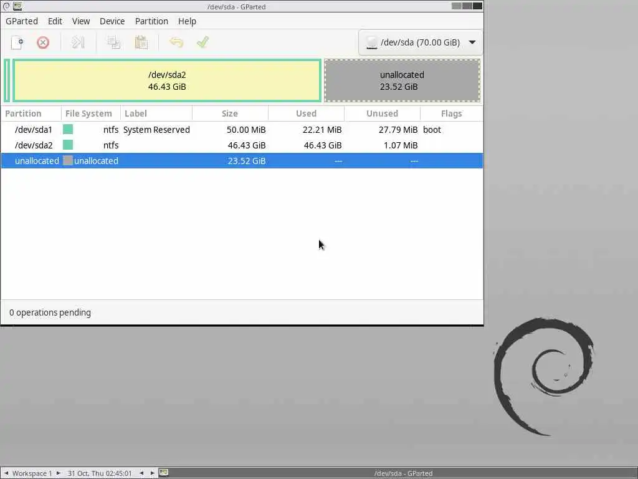The height and width of the screenshot is (479, 638).
Task: Click the GParted app icon in title bar
Action: [17, 6]
